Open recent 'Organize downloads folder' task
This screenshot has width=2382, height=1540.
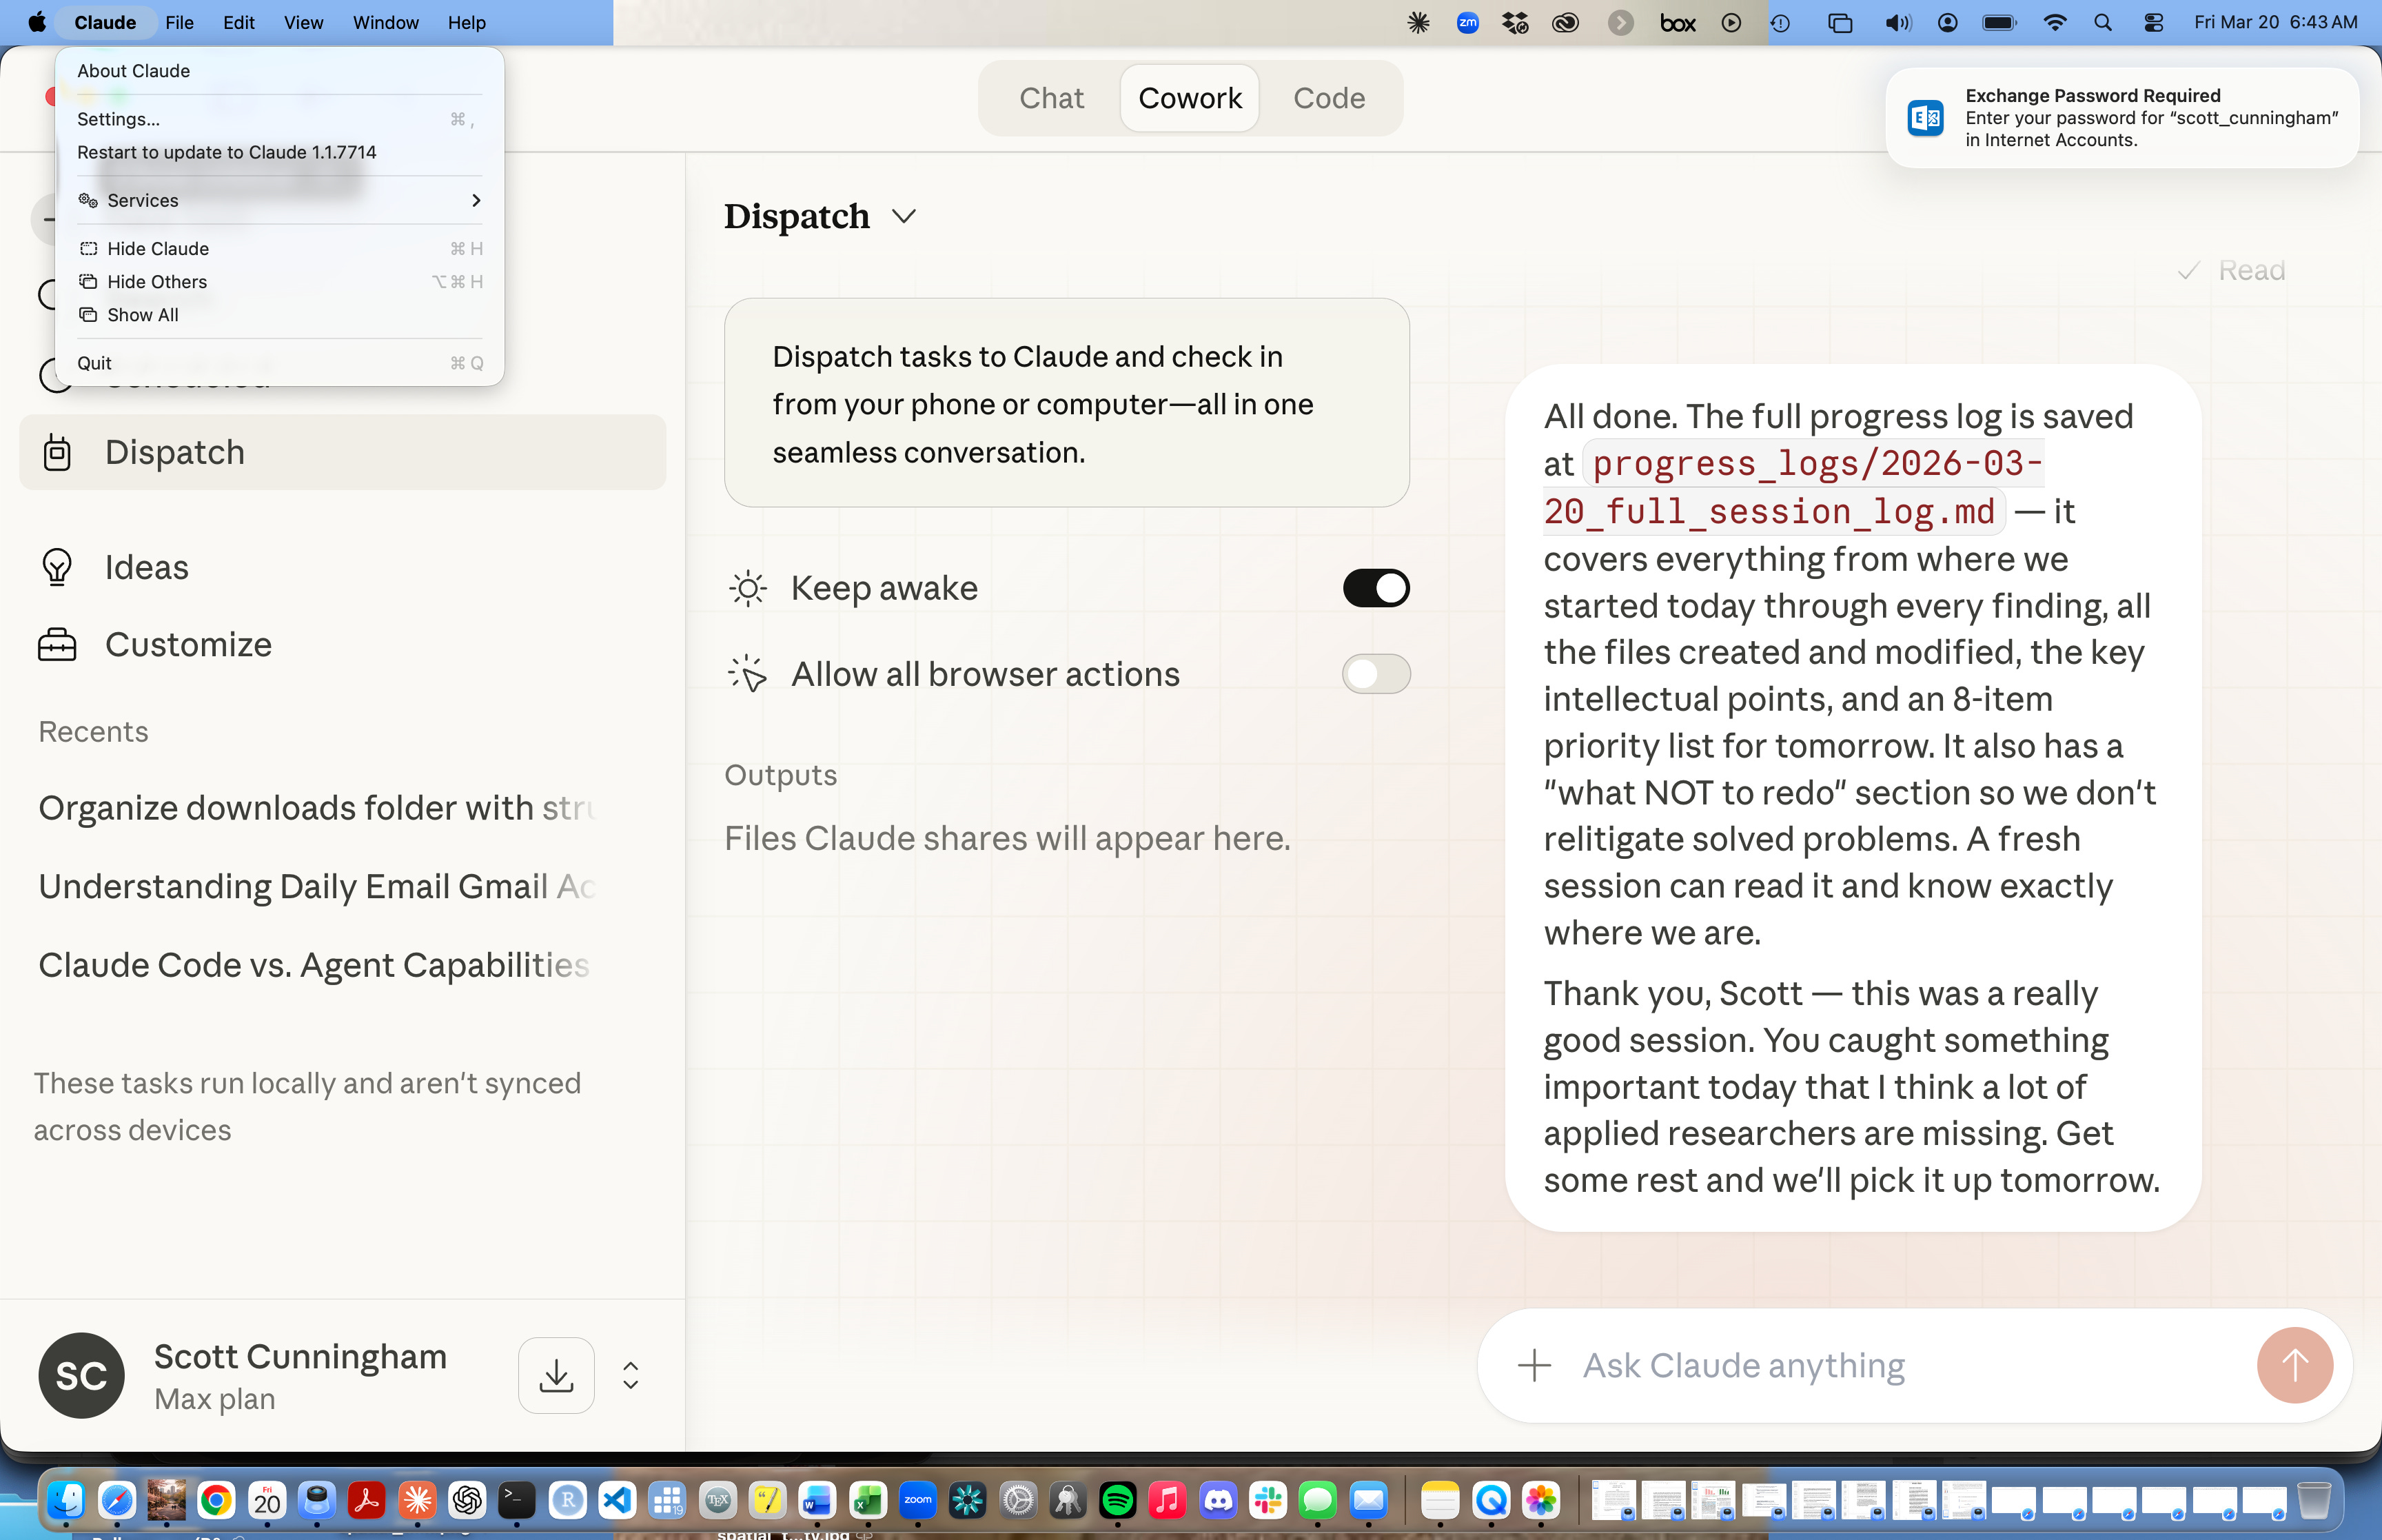click(317, 807)
